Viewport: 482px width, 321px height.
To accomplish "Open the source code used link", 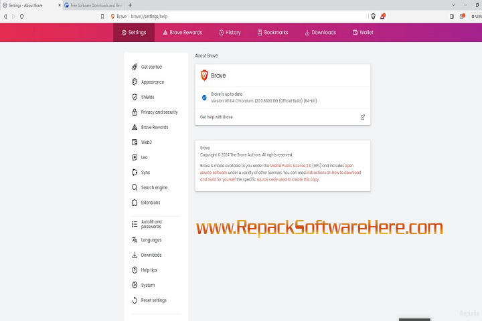I will point(288,179).
